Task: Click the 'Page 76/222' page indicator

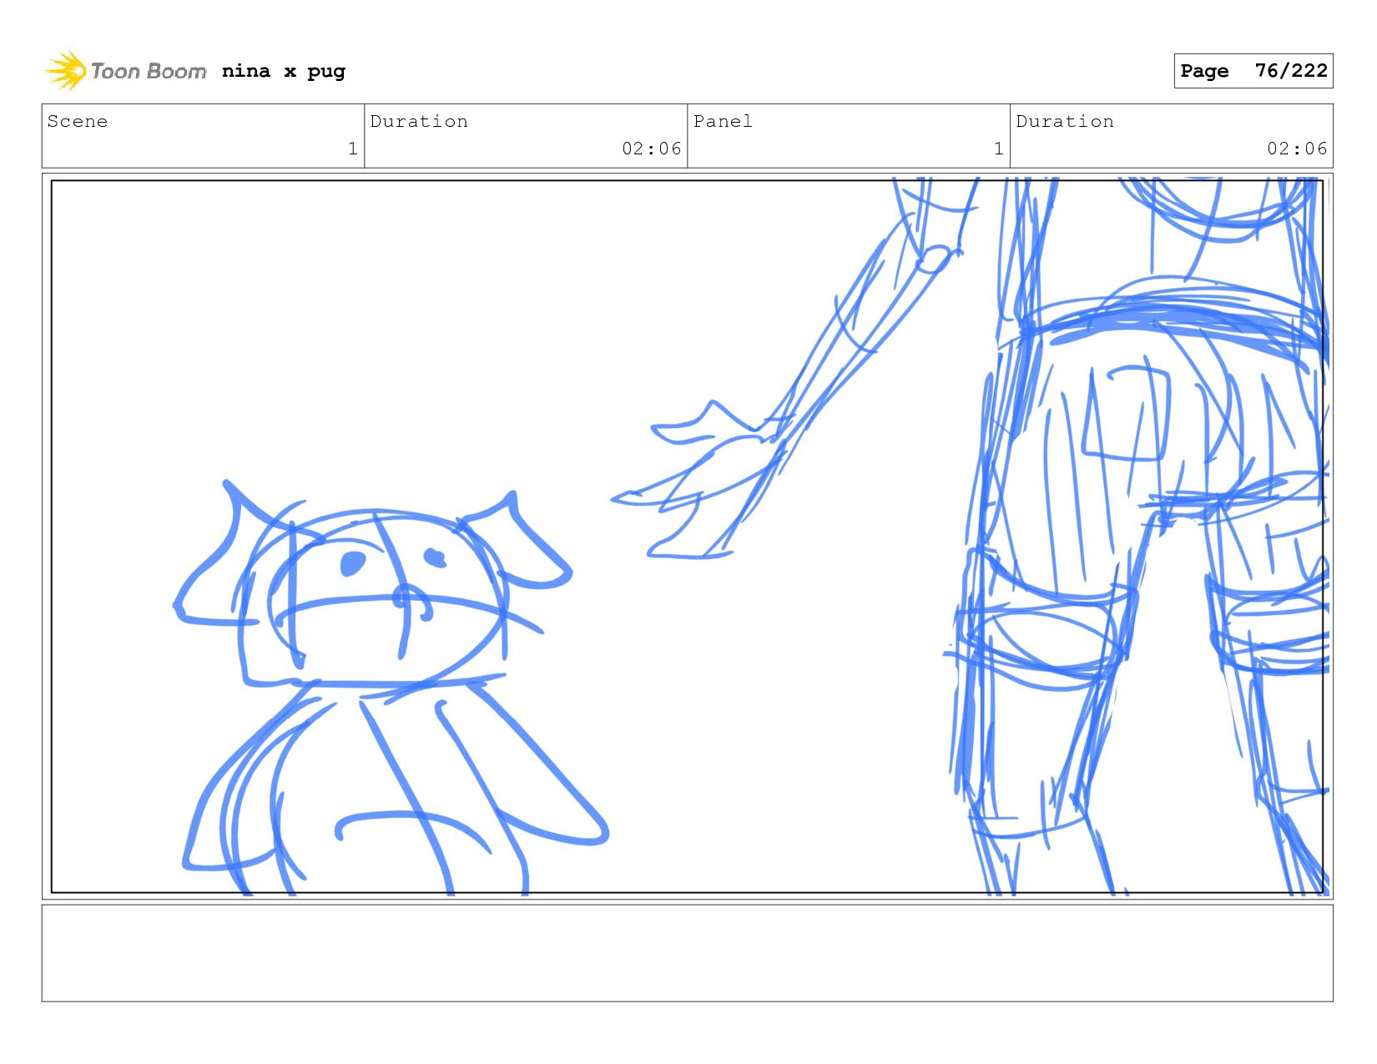Action: click(x=1253, y=71)
